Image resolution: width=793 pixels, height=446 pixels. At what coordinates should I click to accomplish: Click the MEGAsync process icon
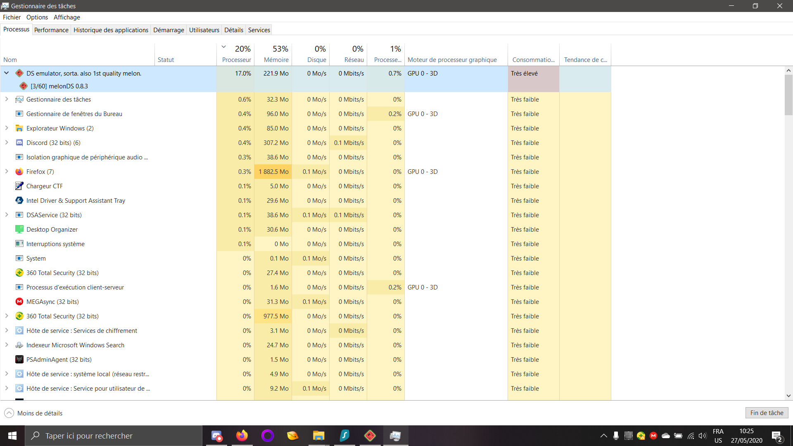pyautogui.click(x=19, y=301)
